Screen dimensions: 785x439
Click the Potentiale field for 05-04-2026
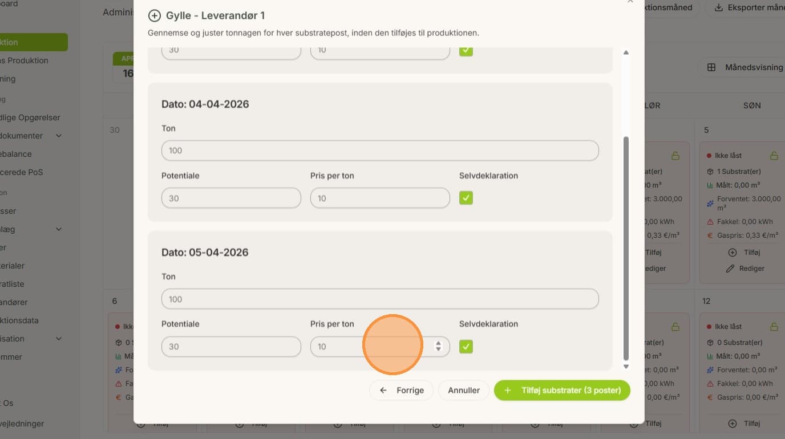(231, 346)
